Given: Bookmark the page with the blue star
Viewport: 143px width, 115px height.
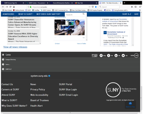Looking at the screenshot, I should coord(96,7).
